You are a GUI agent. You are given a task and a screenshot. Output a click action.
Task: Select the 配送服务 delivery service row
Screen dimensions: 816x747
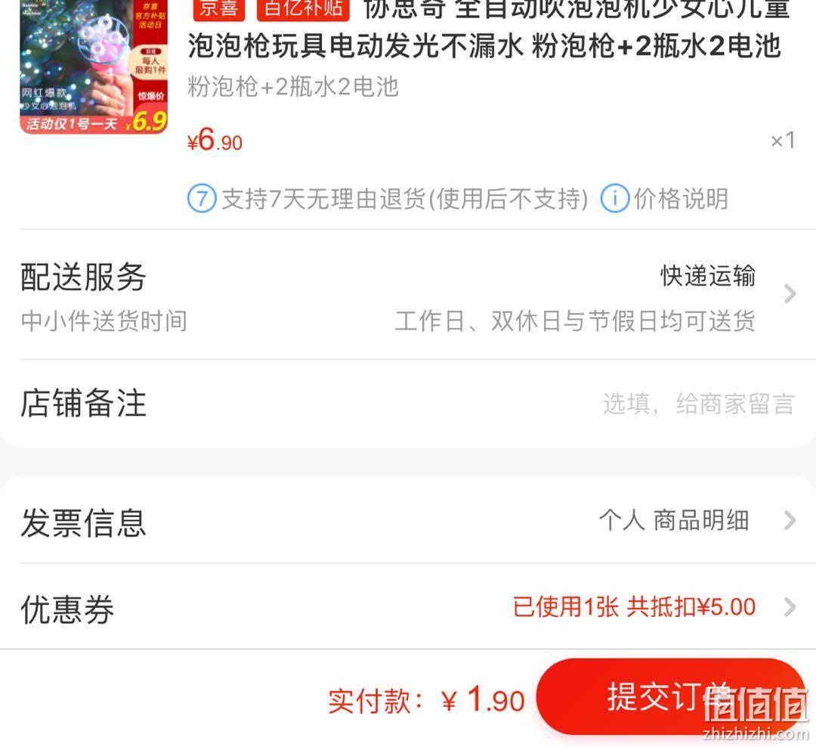pyautogui.click(x=408, y=294)
